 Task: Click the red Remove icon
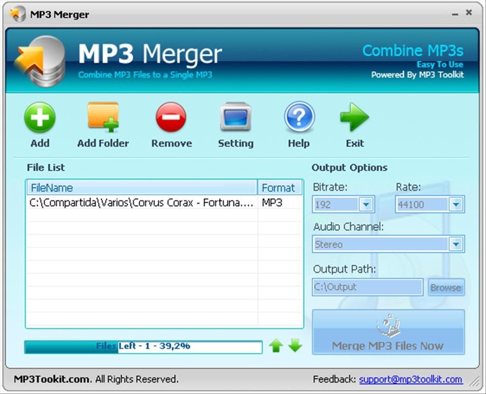(171, 117)
